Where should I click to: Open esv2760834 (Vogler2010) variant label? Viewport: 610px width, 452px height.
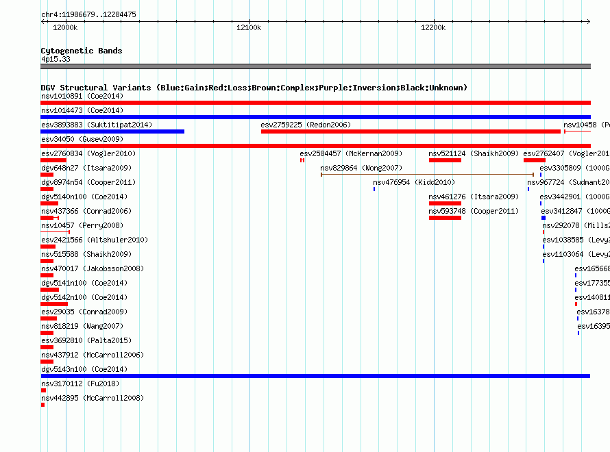coord(88,153)
